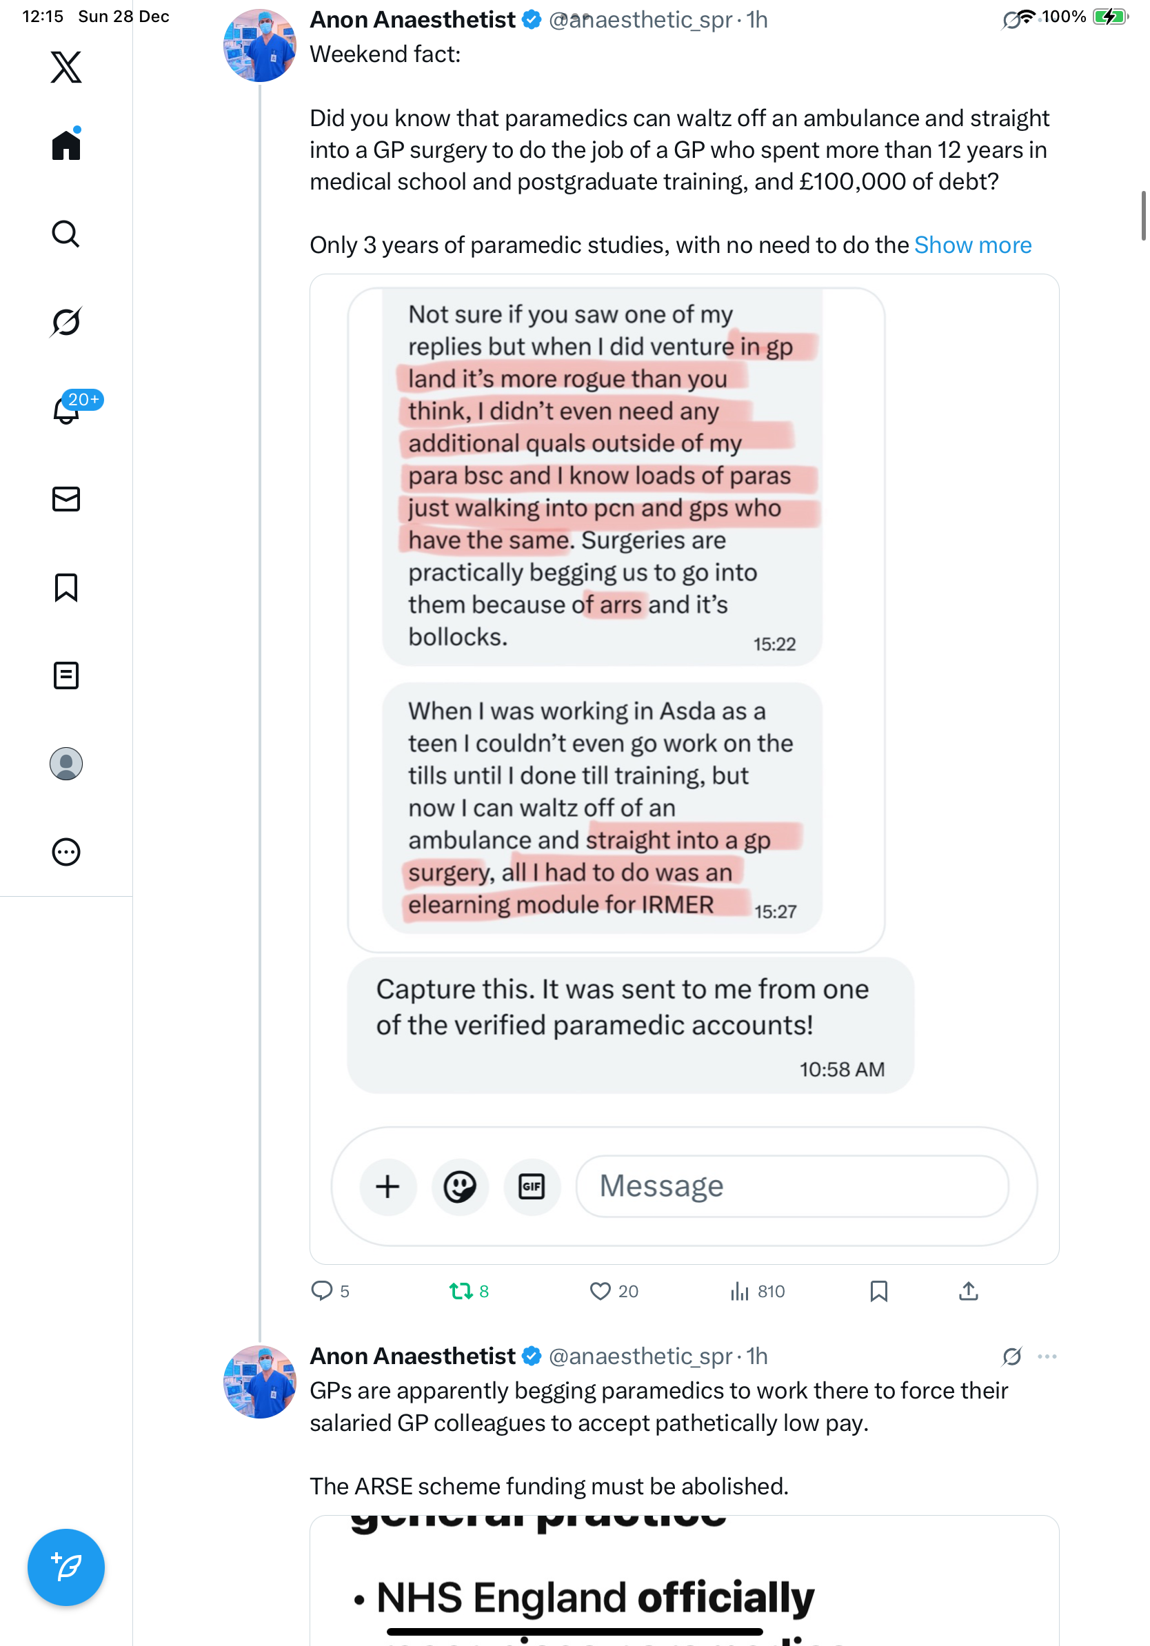
Task: Toggle repost on the Weekend fact tweet
Action: tap(461, 1291)
